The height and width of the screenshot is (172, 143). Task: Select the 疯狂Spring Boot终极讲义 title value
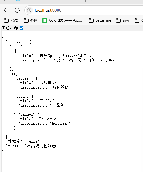point(64,56)
